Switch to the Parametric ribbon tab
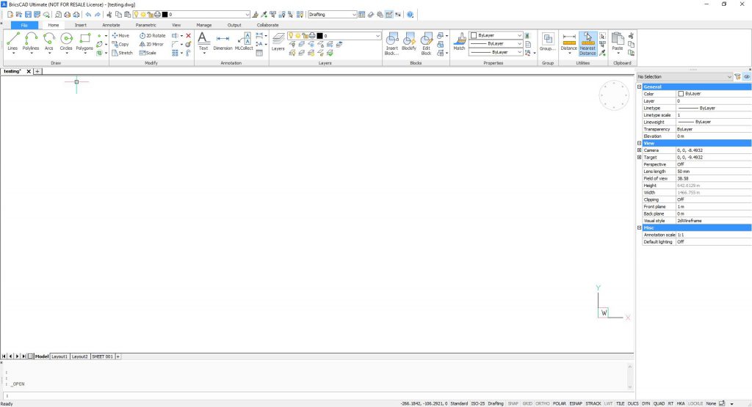Image resolution: width=752 pixels, height=407 pixels. (146, 25)
